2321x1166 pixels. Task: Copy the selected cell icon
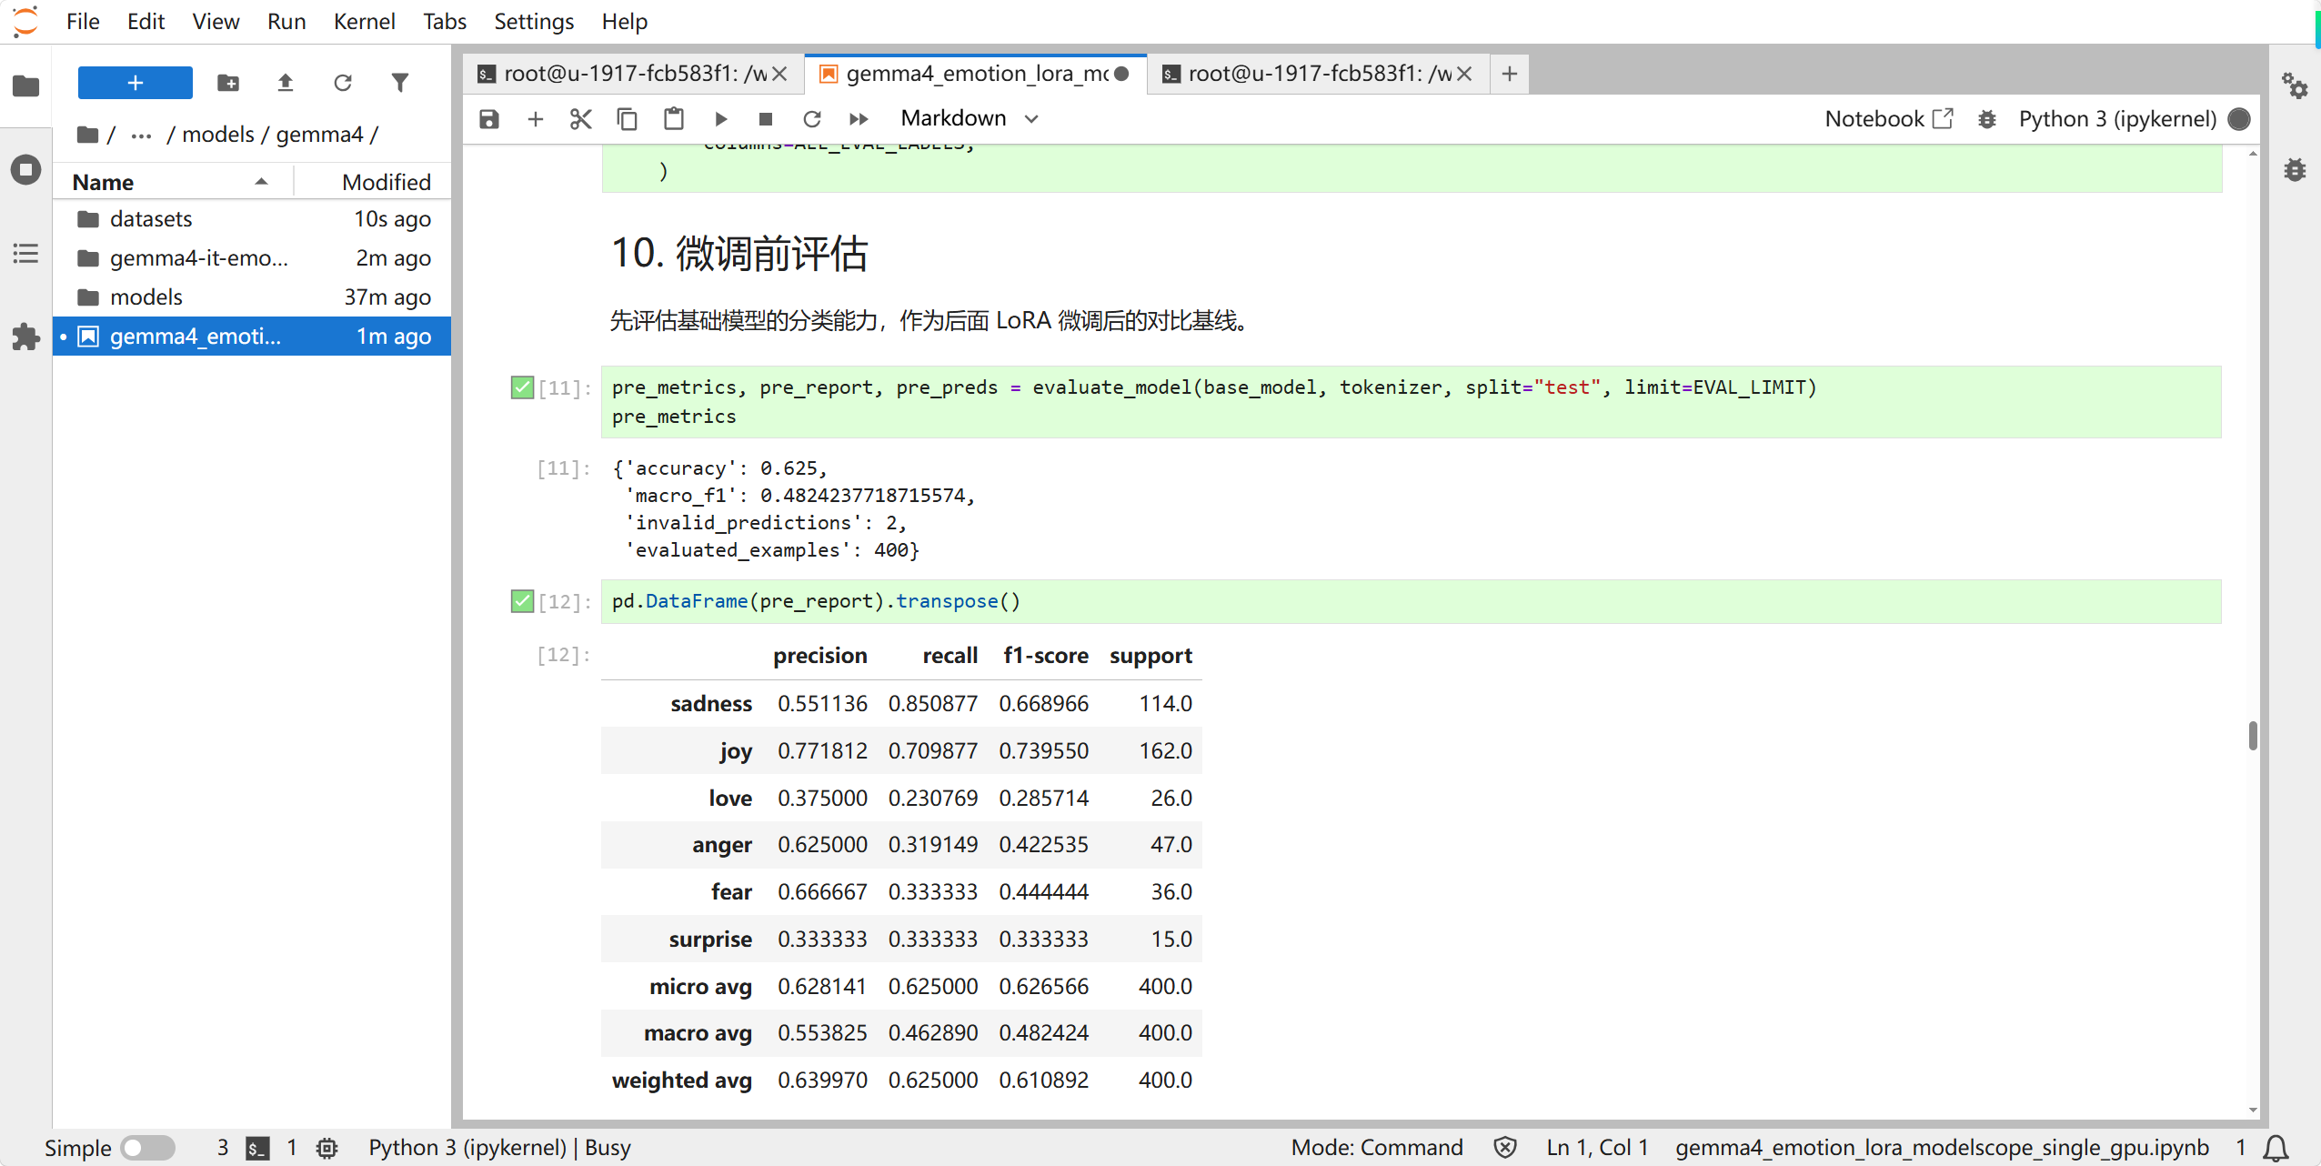[x=628, y=119]
